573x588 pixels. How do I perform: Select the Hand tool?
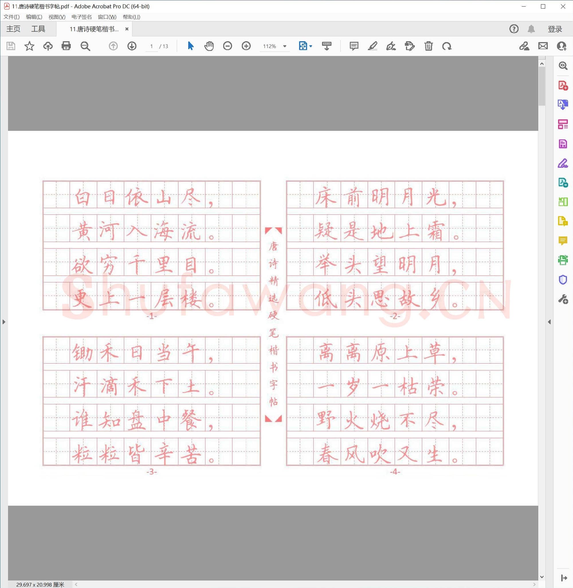click(209, 46)
